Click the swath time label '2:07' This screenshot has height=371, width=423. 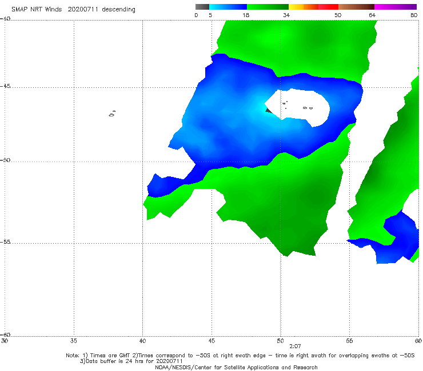pos(295,346)
